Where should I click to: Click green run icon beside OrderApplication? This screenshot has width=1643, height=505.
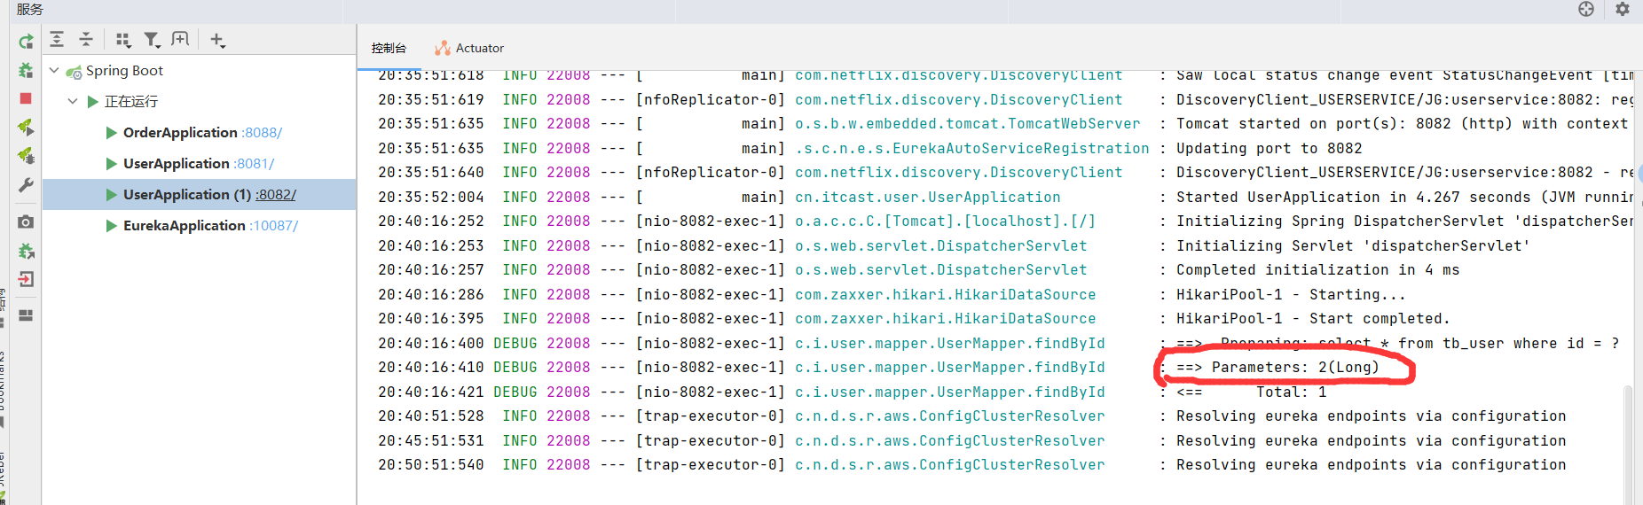point(112,133)
